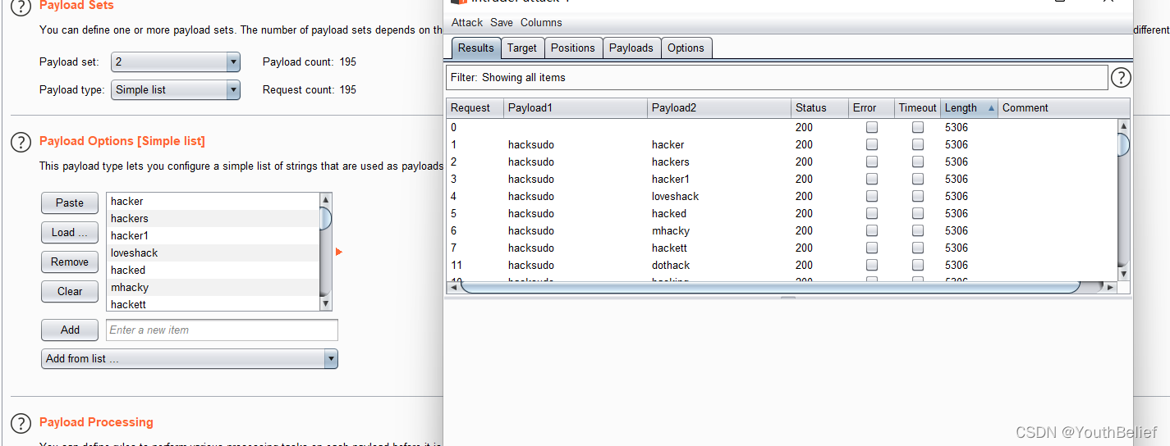The width and height of the screenshot is (1170, 446).
Task: Select result row with payload dothack
Action: coord(782,265)
